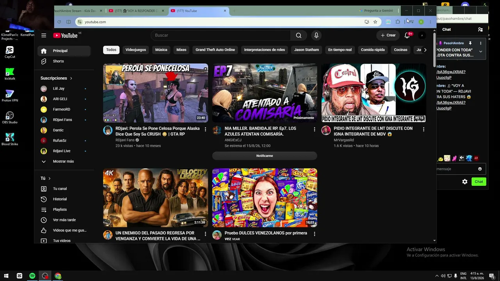Open the Velocity Legacy movie thumbnail

click(x=155, y=198)
